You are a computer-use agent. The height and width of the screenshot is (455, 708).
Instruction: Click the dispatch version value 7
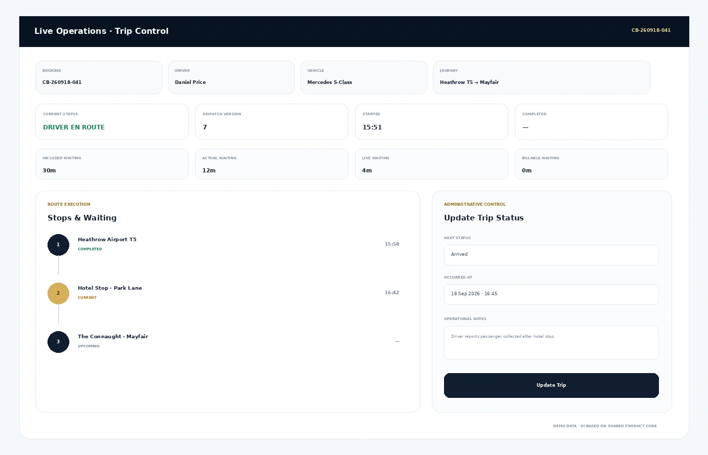click(x=205, y=127)
